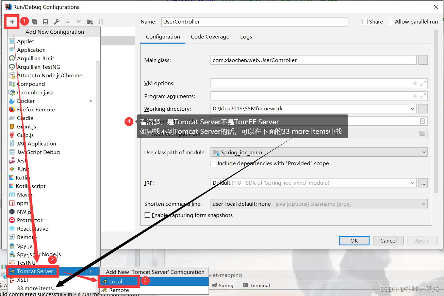
Task: Enable capturing form snapshots checkbox
Action: click(147, 215)
